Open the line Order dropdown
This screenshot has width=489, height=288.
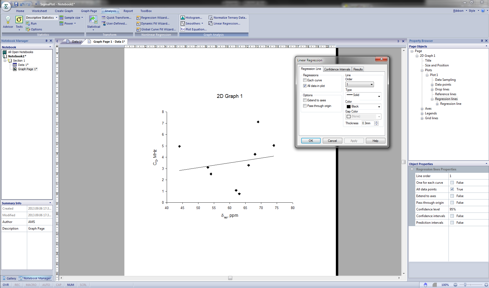(360, 85)
